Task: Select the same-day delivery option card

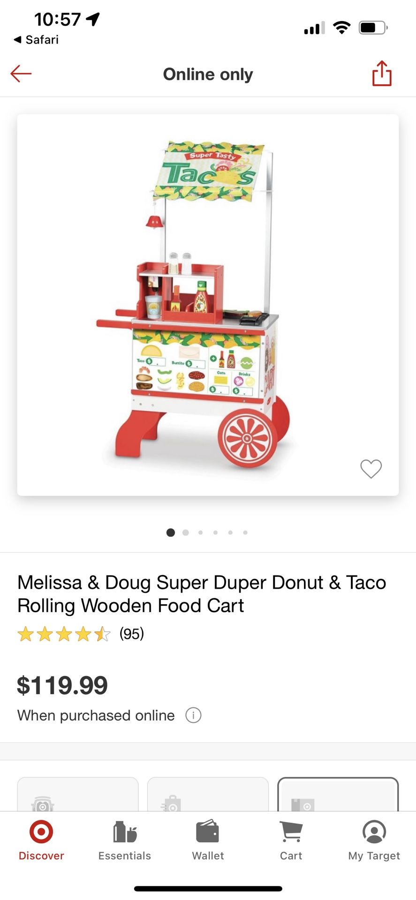Action: [x=208, y=795]
